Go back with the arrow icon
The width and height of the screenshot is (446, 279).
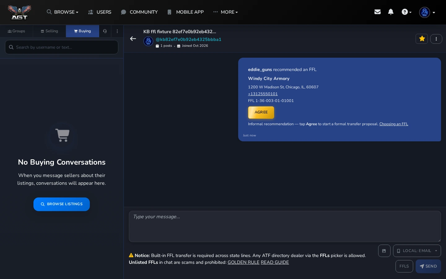coord(133,39)
